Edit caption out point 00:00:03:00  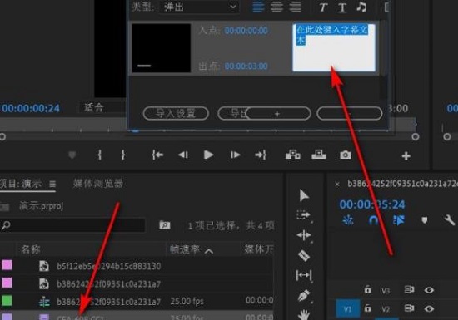[246, 66]
